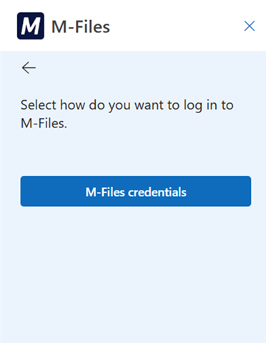The height and width of the screenshot is (343, 266).
Task: Click the M-Files logo icon
Action: 31,26
